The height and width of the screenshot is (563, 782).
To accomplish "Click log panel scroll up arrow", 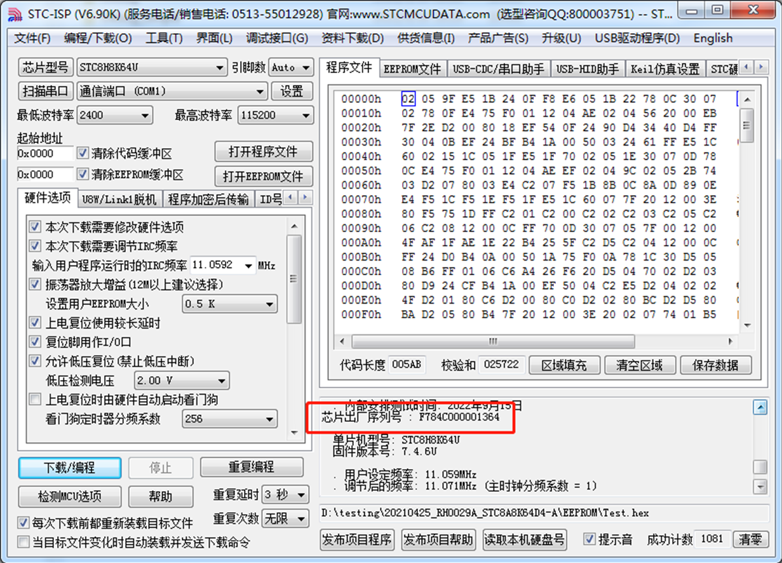I will [x=760, y=407].
